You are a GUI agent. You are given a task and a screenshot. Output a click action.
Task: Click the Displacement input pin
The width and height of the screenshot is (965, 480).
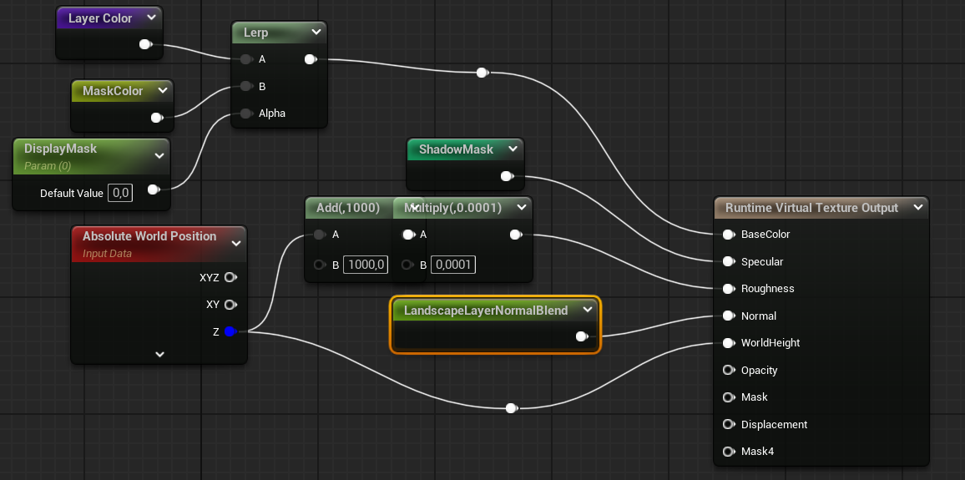(728, 424)
